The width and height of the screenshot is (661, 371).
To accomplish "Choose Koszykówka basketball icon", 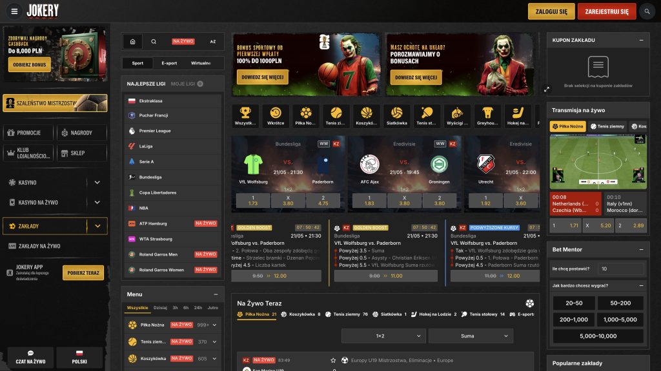I will [x=367, y=116].
